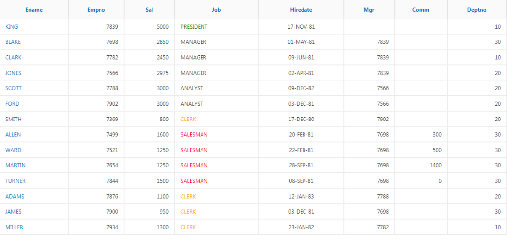Click the Comm column header

click(421, 10)
